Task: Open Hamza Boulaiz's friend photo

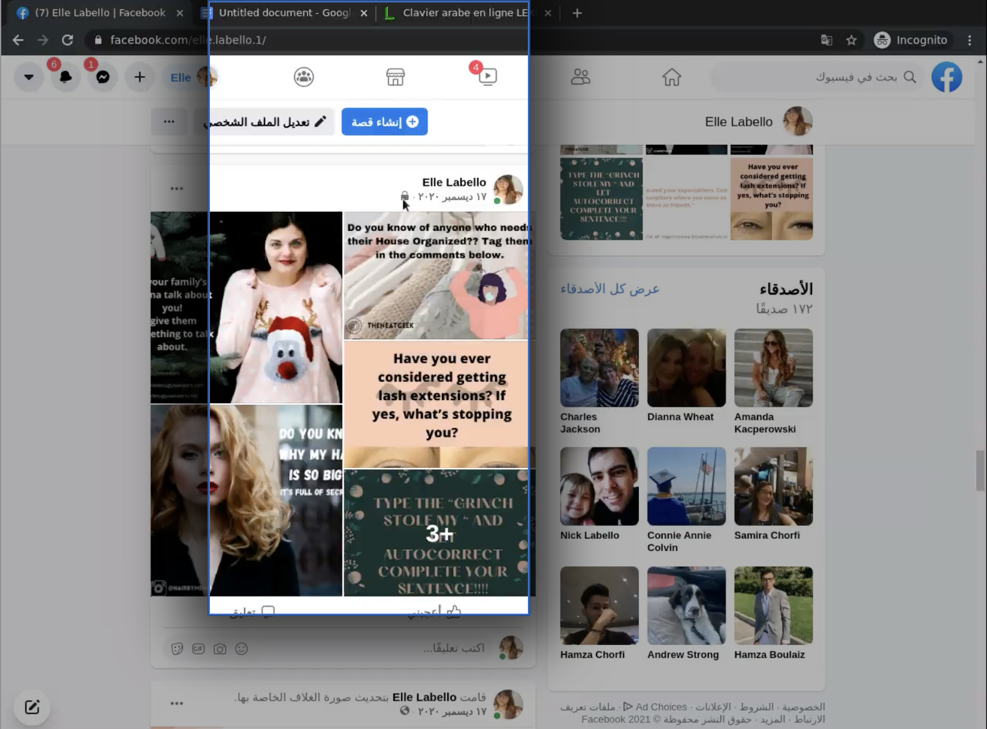Action: 773,605
